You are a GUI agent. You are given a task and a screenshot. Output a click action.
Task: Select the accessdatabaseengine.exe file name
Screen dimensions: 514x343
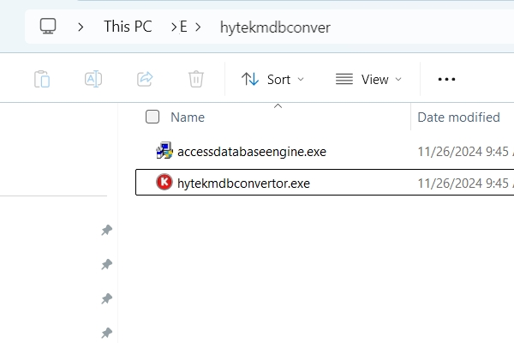251,152
